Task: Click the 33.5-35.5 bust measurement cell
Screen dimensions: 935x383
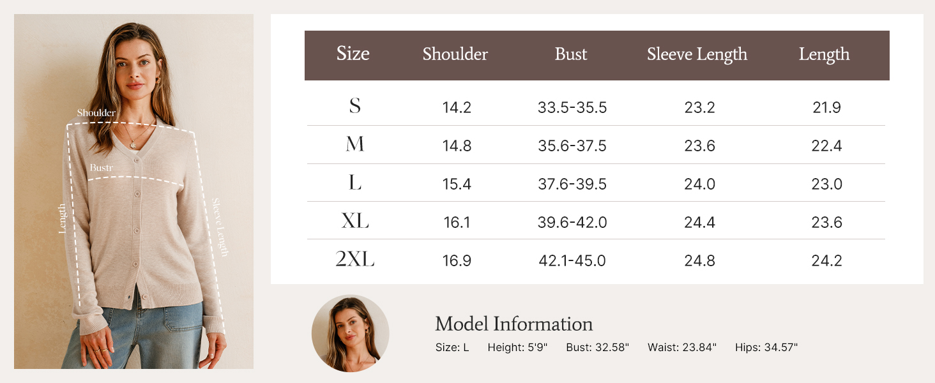Action: tap(572, 107)
